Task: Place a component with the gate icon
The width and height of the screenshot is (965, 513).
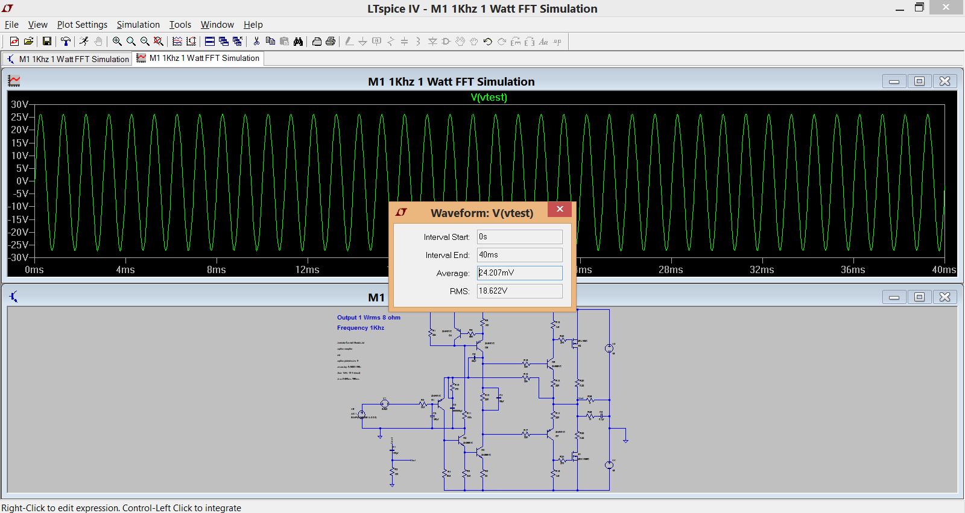Action: [x=446, y=42]
